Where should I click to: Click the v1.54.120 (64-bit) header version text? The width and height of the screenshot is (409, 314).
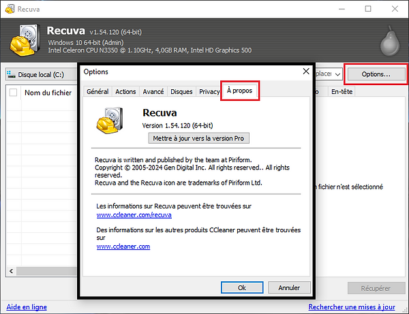click(116, 32)
